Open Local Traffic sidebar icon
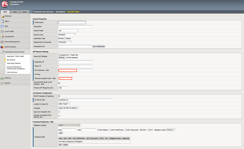The height and width of the screenshot is (149, 244). tap(2, 31)
